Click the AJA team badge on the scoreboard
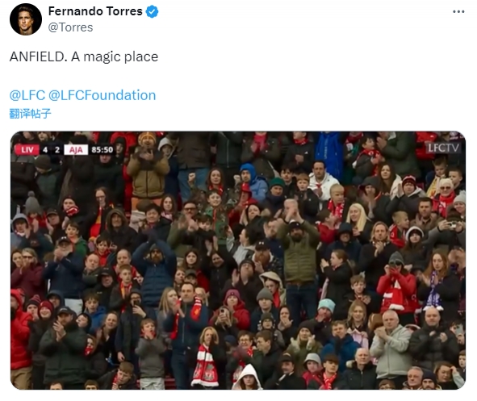Viewport: 477px width, 401px height. (x=76, y=150)
